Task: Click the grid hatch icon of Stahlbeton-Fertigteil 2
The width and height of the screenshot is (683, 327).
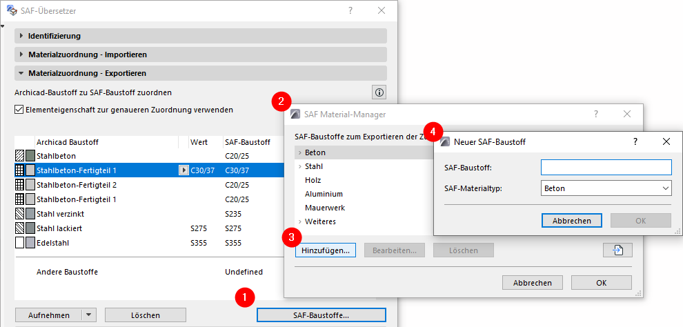Action: 19,185
